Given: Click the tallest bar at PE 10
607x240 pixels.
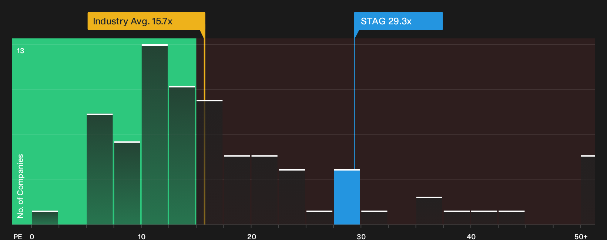Looking at the screenshot, I should pos(155,134).
